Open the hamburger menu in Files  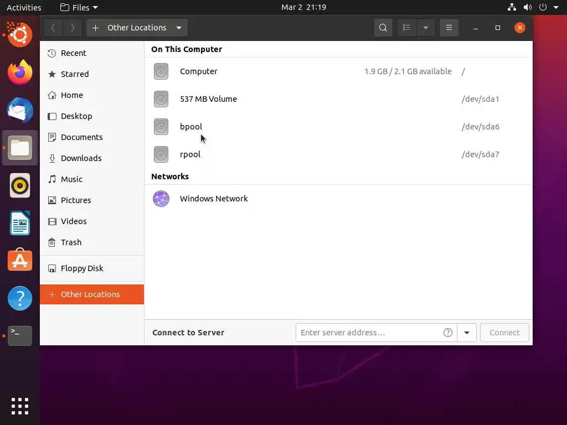click(449, 28)
